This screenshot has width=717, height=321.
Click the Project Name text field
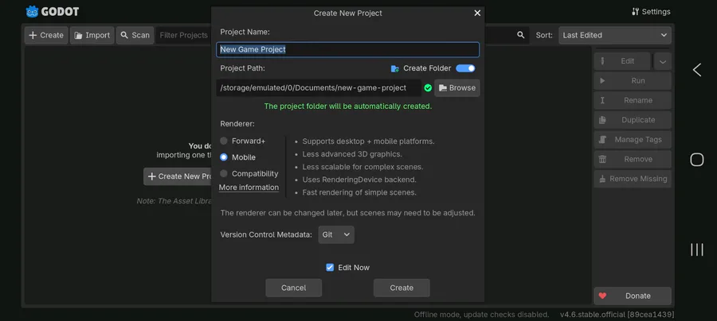click(x=347, y=50)
